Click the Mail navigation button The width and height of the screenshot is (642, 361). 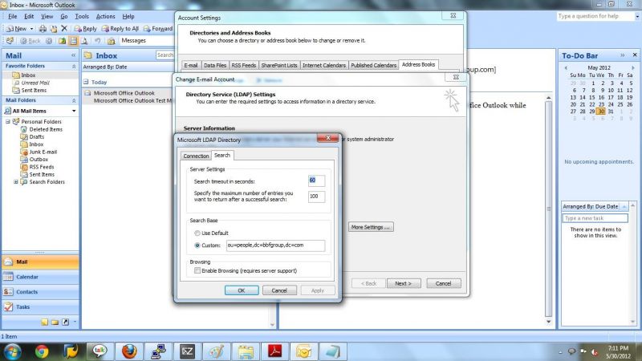pos(40,262)
